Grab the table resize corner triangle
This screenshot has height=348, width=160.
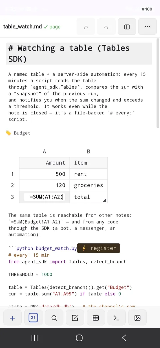[x=105, y=200]
